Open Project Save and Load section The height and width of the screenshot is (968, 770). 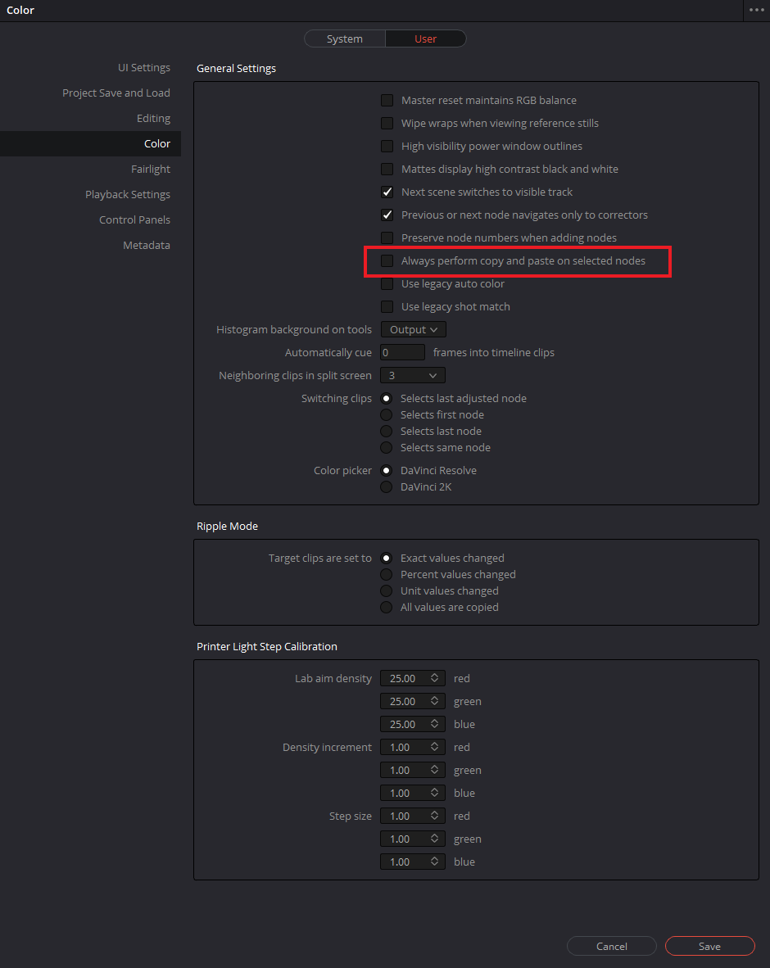point(116,93)
